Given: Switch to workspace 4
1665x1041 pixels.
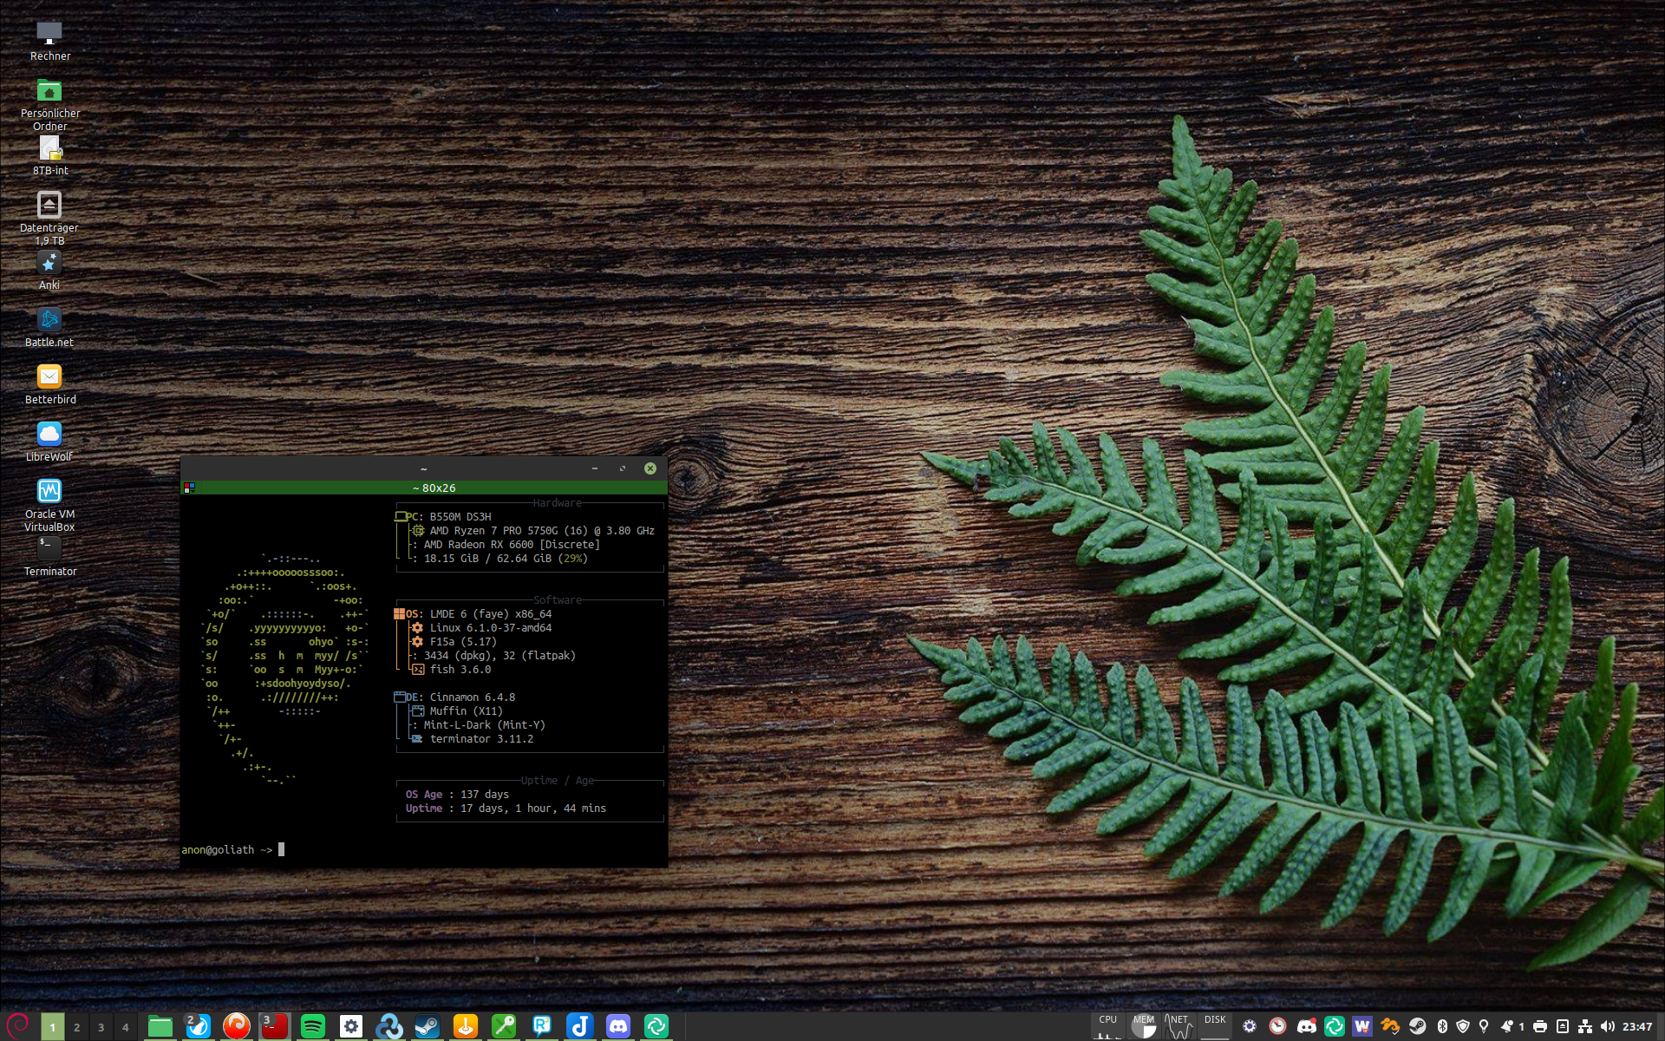Looking at the screenshot, I should (126, 1027).
